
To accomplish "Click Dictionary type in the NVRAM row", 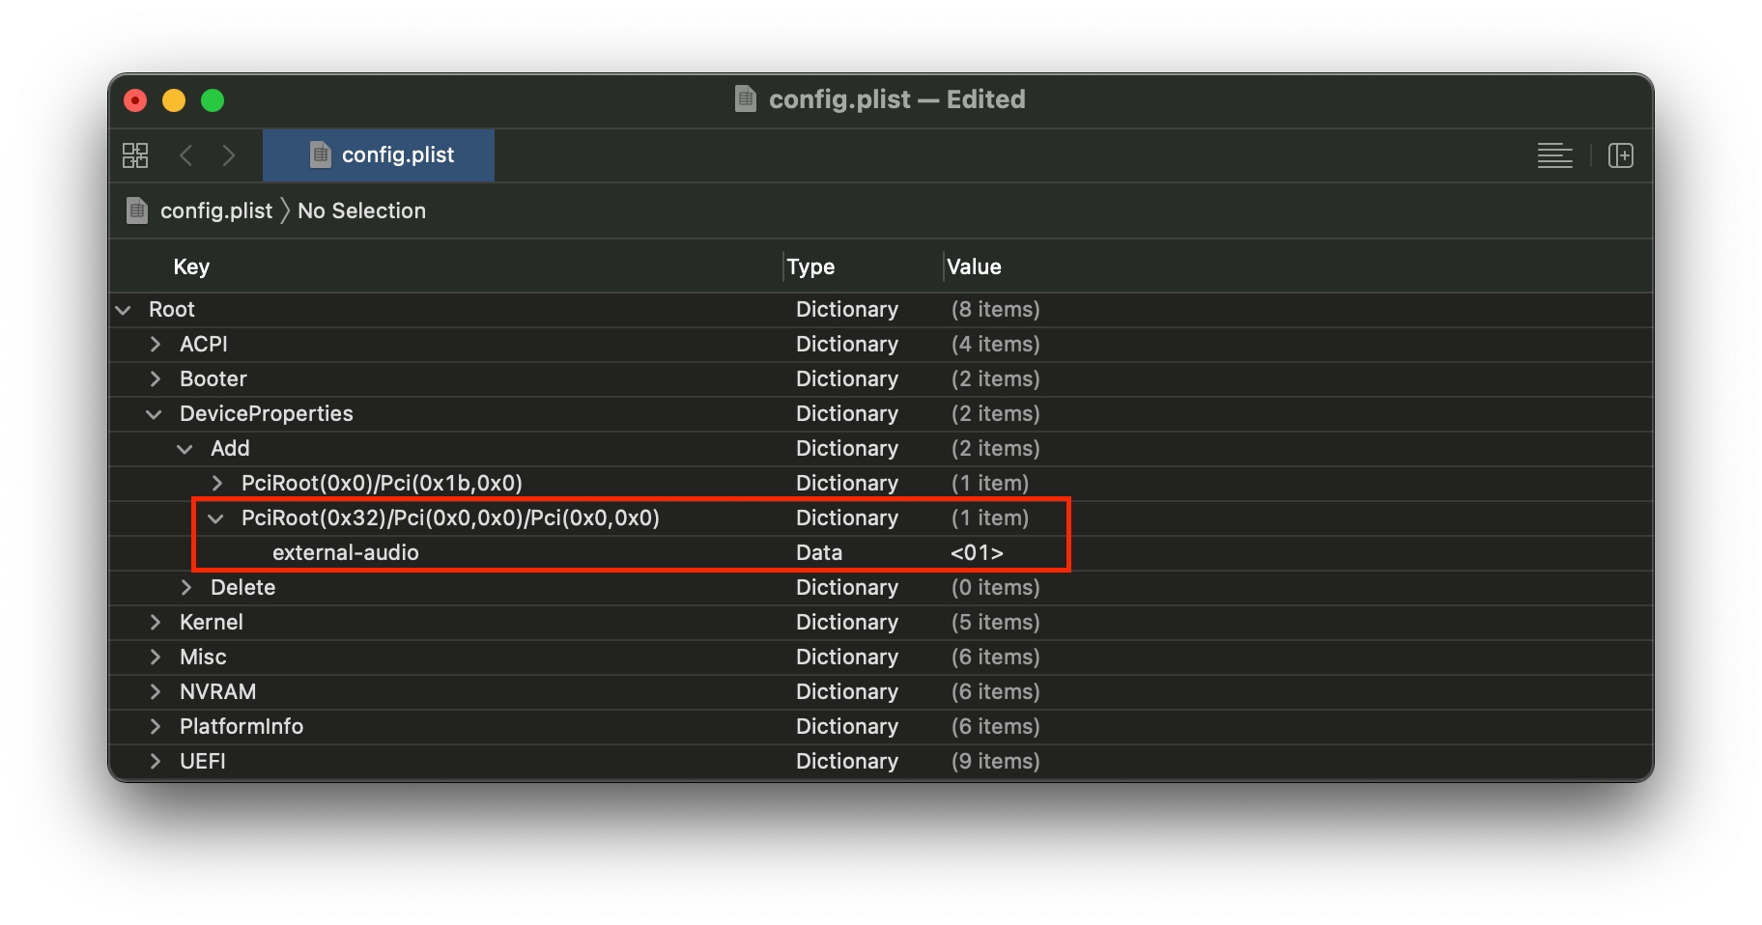I will coord(847,691).
